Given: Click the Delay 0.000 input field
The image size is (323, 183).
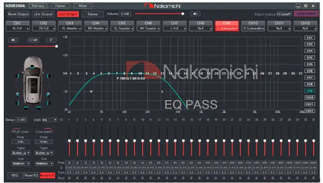Looking at the screenshot, I should pyautogui.click(x=21, y=120).
